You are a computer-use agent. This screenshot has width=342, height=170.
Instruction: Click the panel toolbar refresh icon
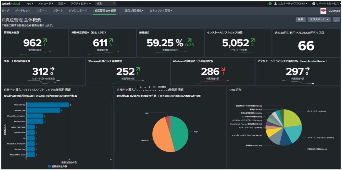[x=154, y=87]
